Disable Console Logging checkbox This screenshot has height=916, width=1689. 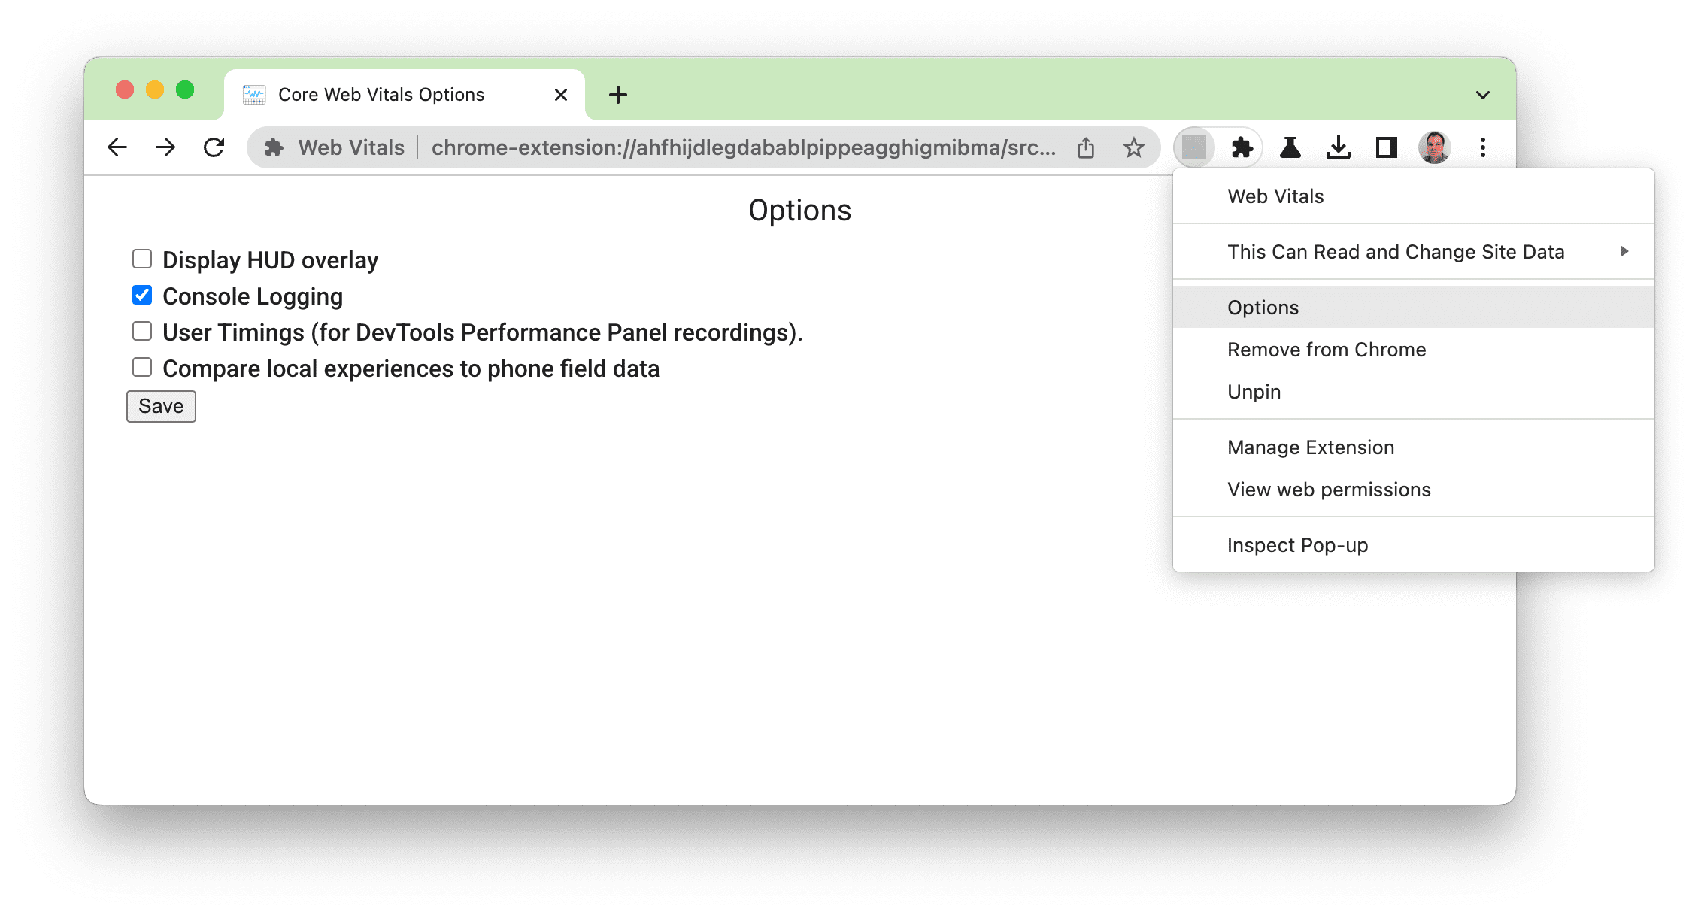pyautogui.click(x=142, y=296)
